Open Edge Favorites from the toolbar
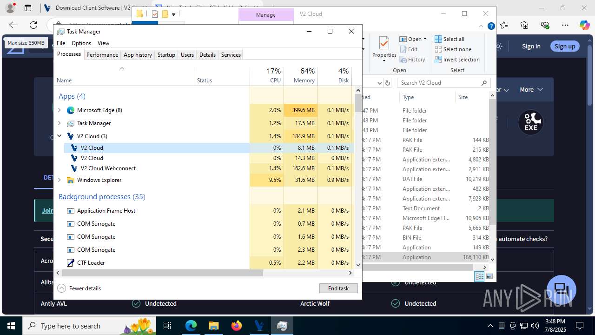Screen dimensions: 595x335 [x=504, y=25]
